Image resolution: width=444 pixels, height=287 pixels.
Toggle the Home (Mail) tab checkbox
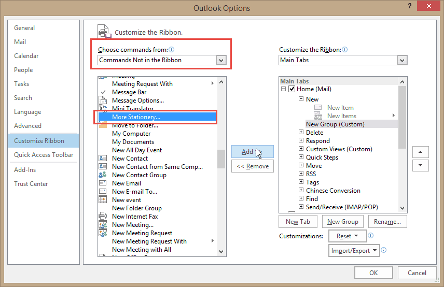point(292,89)
